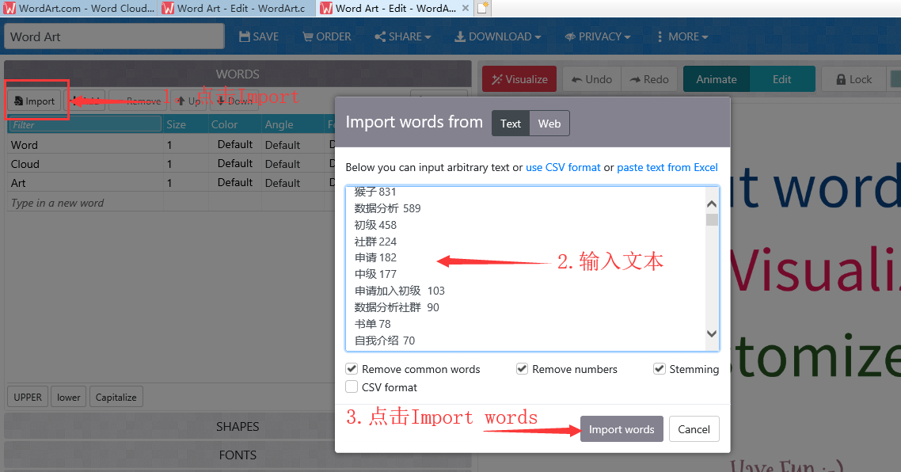Image resolution: width=901 pixels, height=472 pixels.
Task: Click the '自我介绍 70' line in textarea
Action: [385, 341]
